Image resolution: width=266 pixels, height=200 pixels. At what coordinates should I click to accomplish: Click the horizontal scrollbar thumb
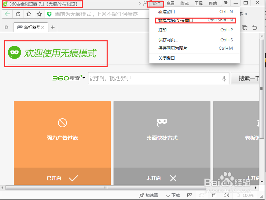[106, 188]
